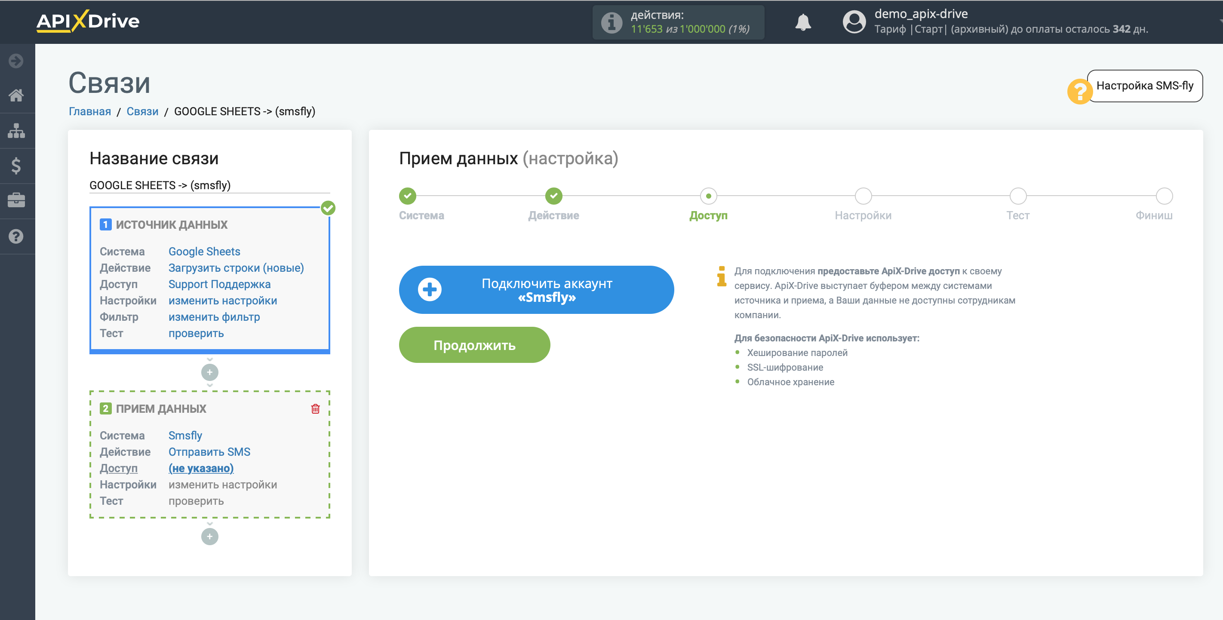Click 'изменить фильтр' link
Viewport: 1223px width, 620px height.
[x=214, y=316]
